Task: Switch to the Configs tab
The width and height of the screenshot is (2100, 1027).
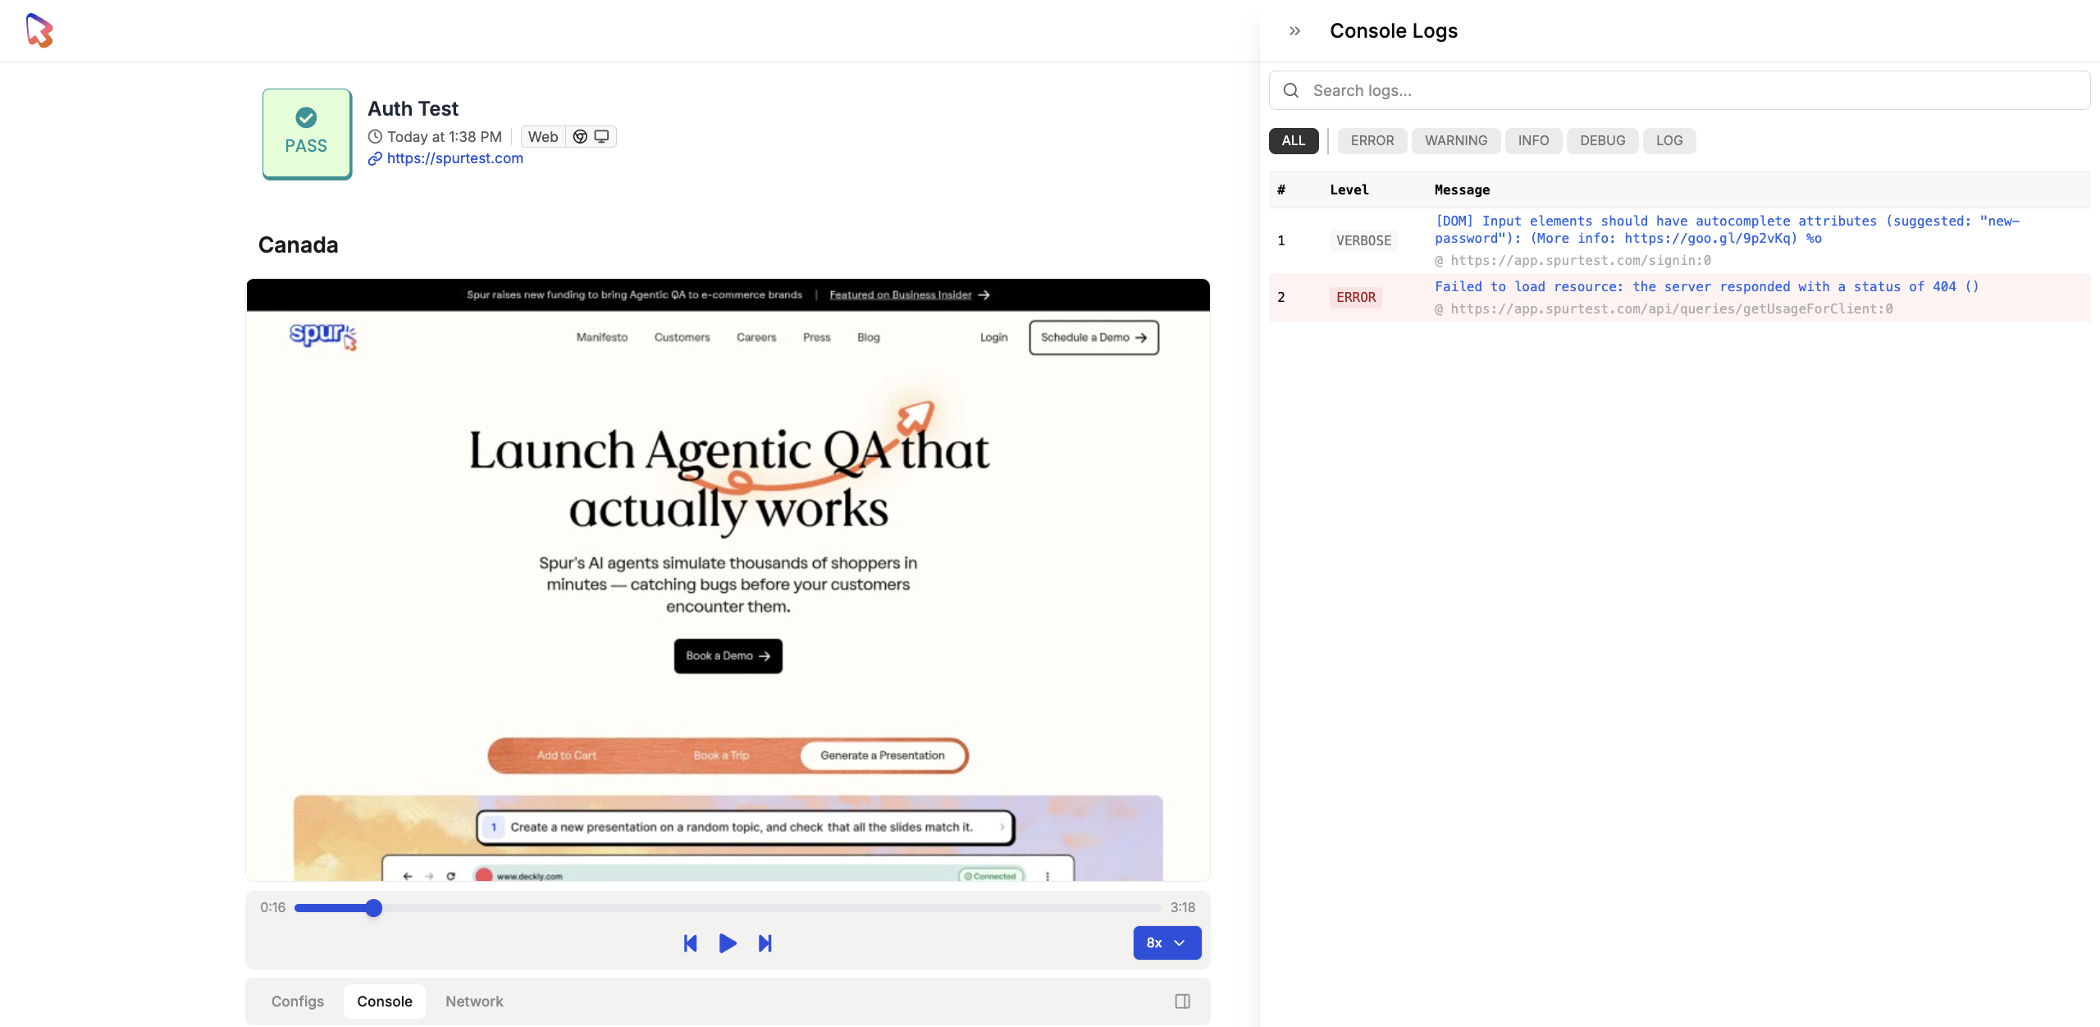Action: point(298,1001)
